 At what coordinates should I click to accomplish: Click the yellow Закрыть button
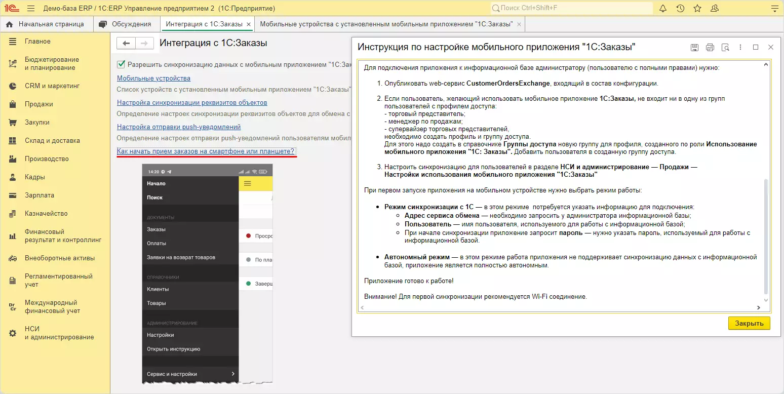click(x=749, y=323)
